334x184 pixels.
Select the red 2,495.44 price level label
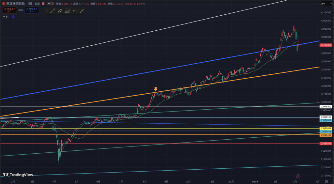pos(326,144)
